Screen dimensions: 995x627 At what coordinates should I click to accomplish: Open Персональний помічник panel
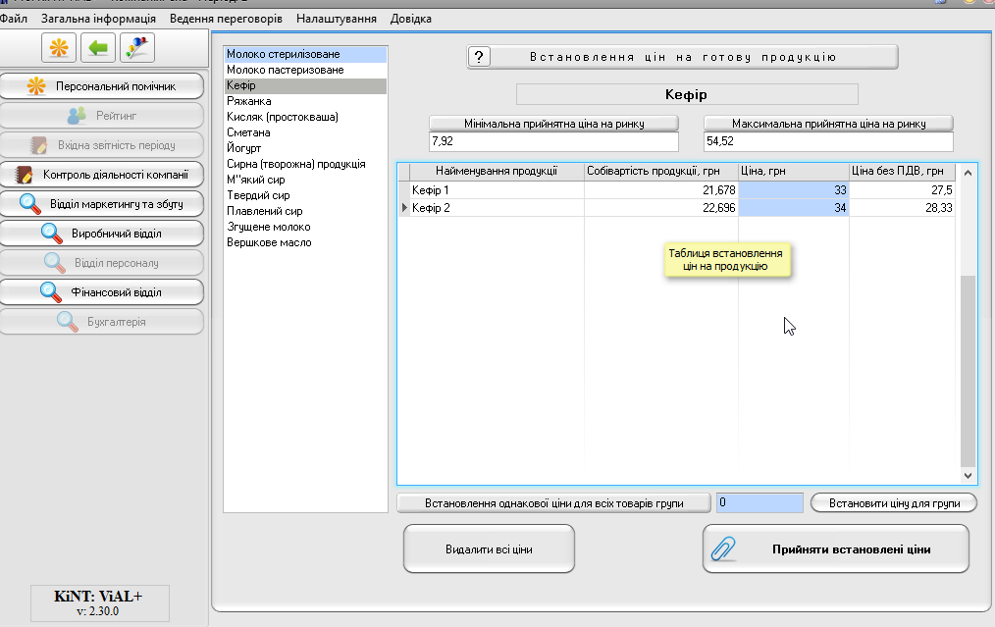tap(102, 86)
